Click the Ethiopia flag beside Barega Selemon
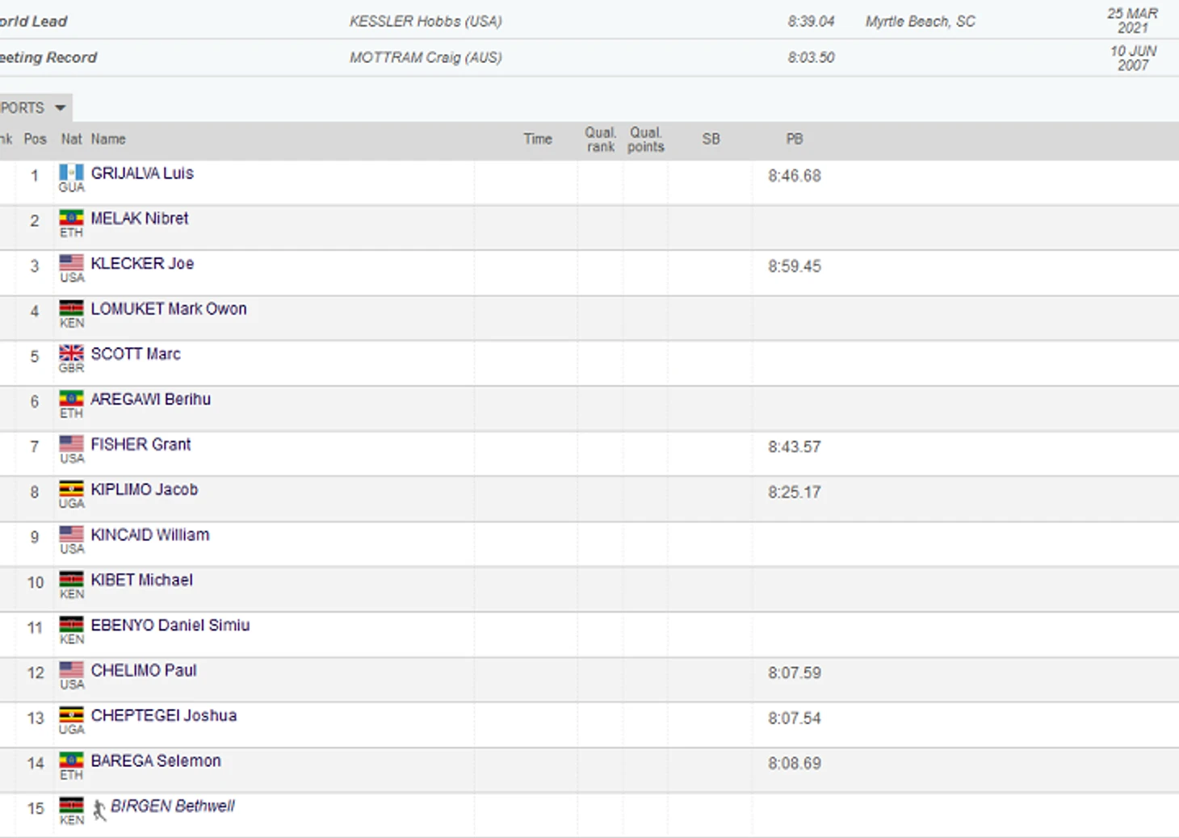 (71, 760)
